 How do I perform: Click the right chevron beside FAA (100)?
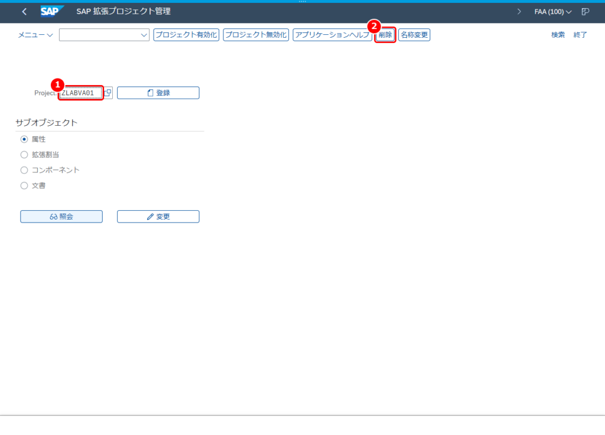519,12
